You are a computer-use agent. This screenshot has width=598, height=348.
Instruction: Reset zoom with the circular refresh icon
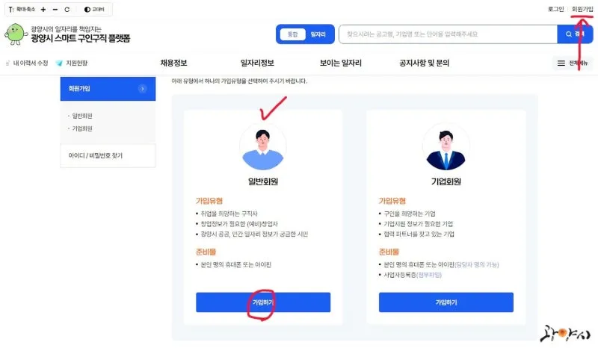[x=67, y=10]
